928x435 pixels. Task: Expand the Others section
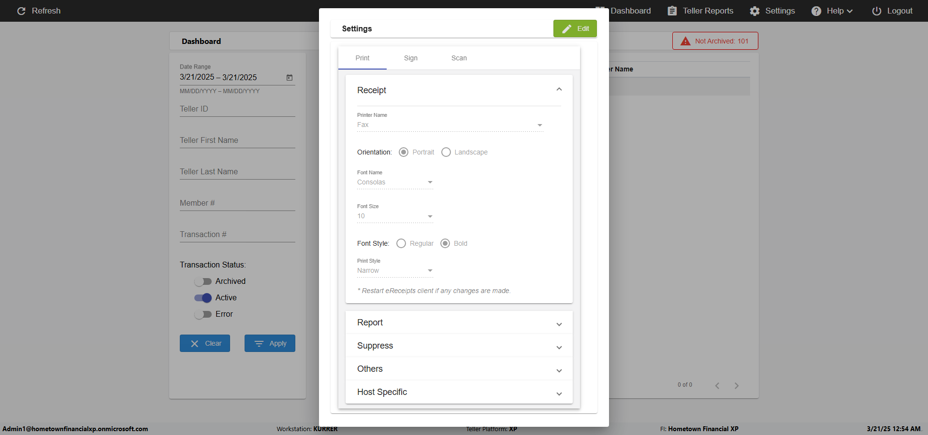(x=459, y=369)
